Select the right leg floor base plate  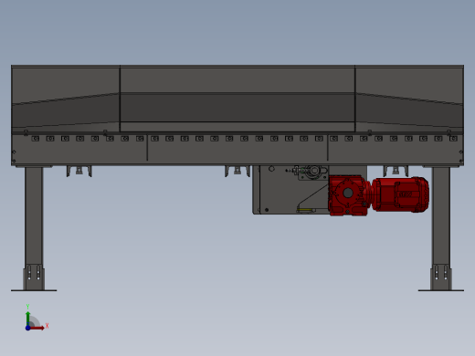point(441,290)
